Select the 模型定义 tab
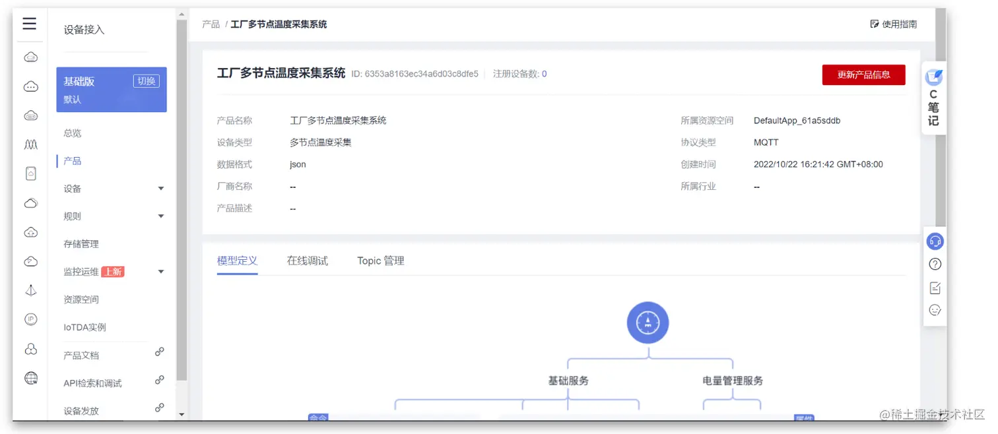Screen dimensions: 998x434 [237, 261]
